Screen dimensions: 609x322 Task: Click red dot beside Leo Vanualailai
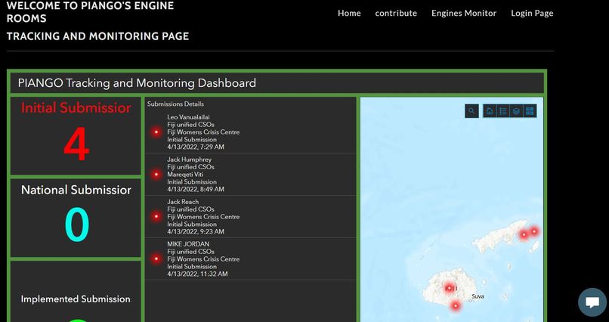[x=156, y=132]
